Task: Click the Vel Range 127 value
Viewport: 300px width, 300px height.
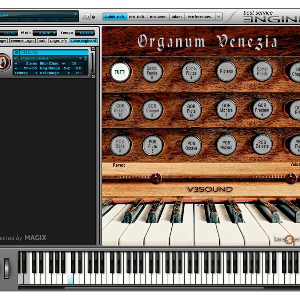Action: 78,73
